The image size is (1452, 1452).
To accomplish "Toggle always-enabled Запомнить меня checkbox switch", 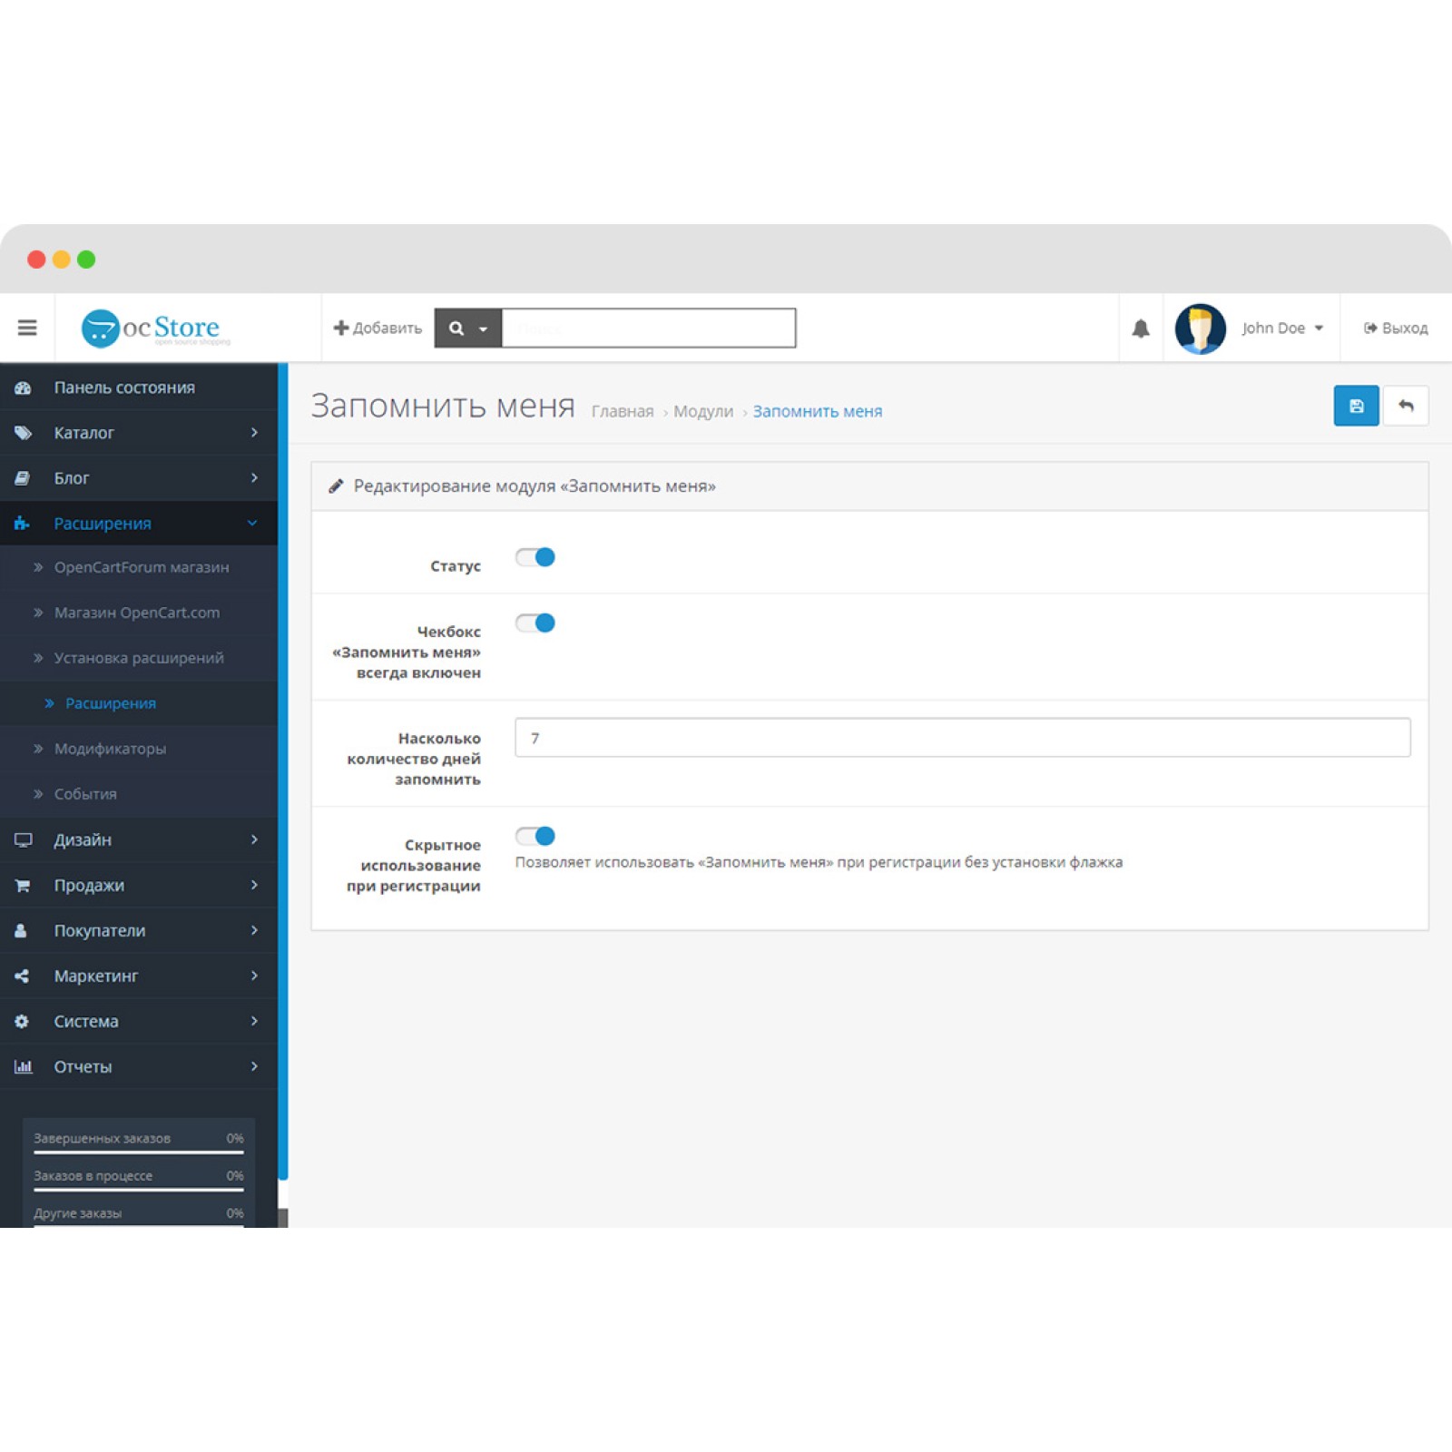I will click(x=535, y=623).
